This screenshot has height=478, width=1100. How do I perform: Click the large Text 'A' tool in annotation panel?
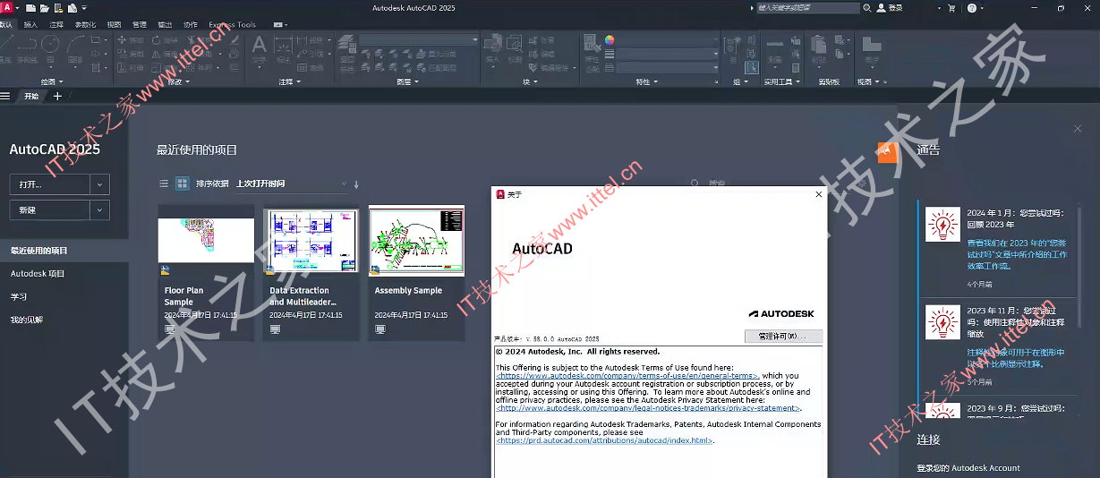pyautogui.click(x=259, y=44)
